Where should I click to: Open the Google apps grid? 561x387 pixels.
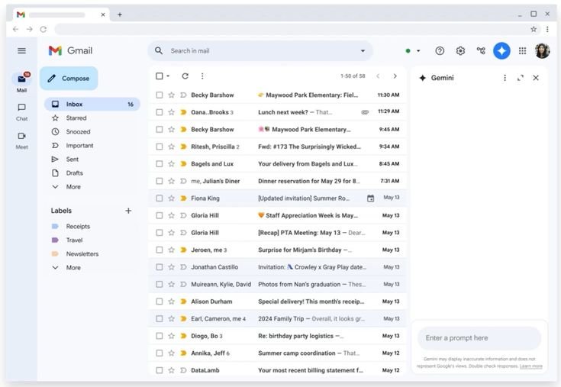[522, 50]
